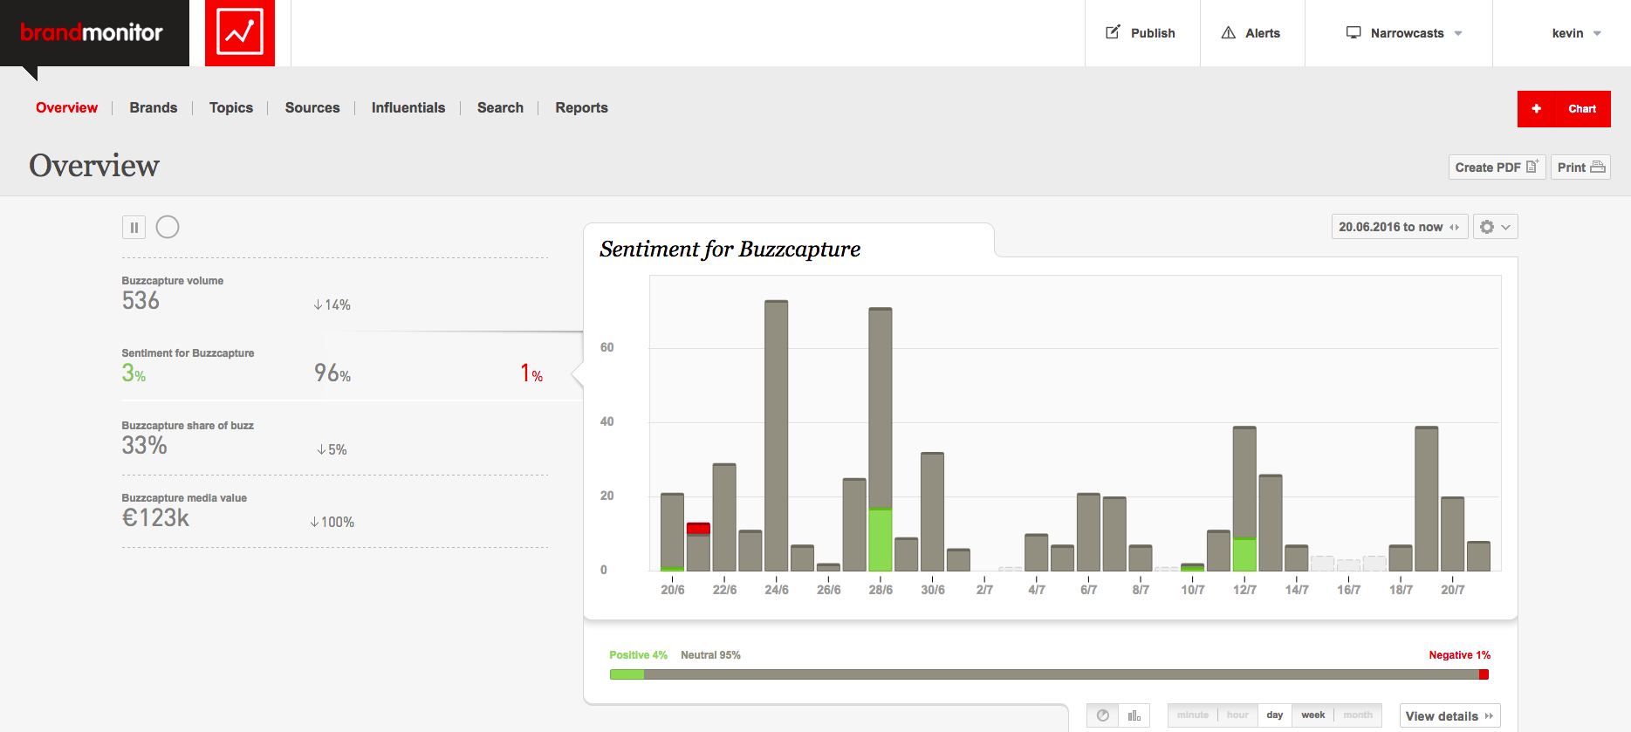Viewport: 1631px width, 732px height.
Task: Set chart granularity to week
Action: (x=1312, y=715)
